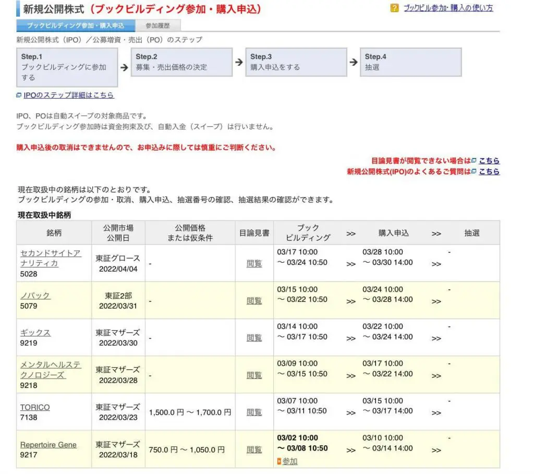Click こちら link for IPOのよくあるご質問
The image size is (534, 474).
pos(489,172)
